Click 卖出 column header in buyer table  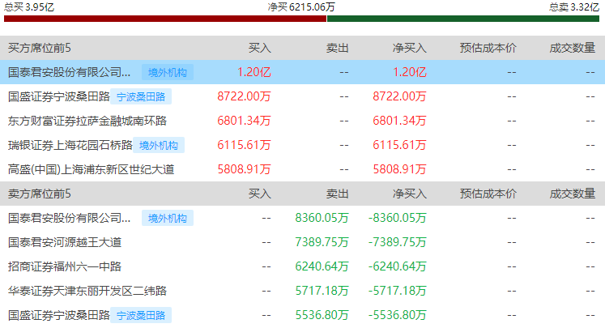point(338,48)
